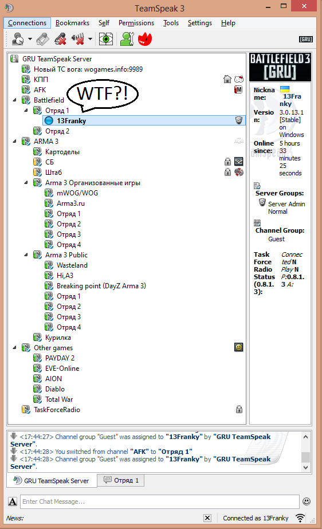Click the lock icon on Штаб channel row
Viewport: 322px width, 529px height.
tap(228, 172)
